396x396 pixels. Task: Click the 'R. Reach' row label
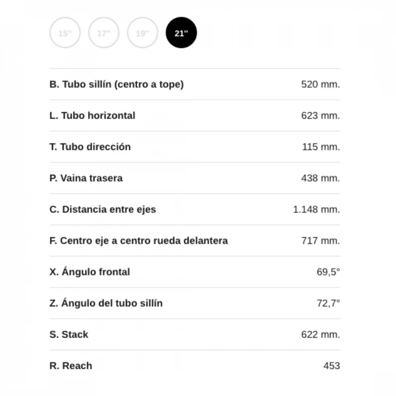(71, 366)
